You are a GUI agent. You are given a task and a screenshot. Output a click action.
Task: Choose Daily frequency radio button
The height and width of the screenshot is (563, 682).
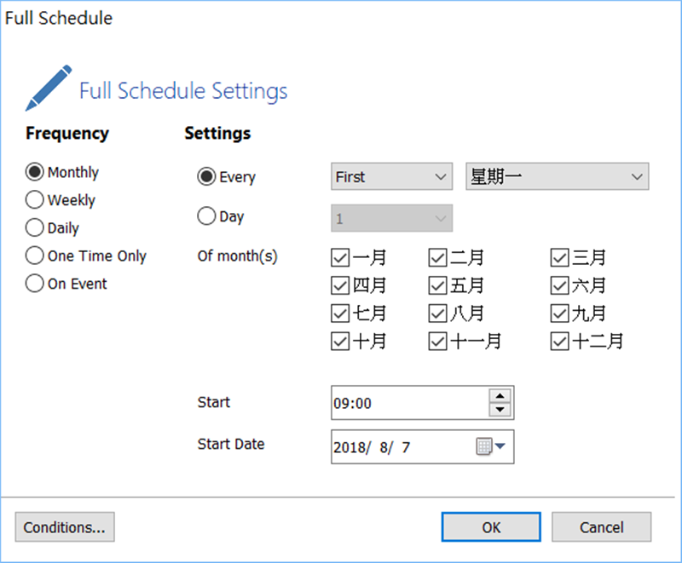pos(35,228)
